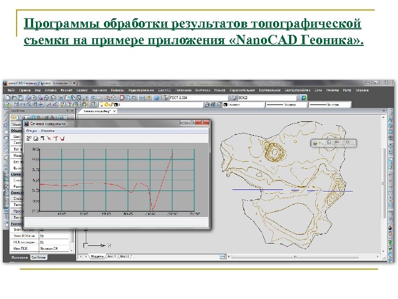Click the layer lock icon

(x=111, y=105)
